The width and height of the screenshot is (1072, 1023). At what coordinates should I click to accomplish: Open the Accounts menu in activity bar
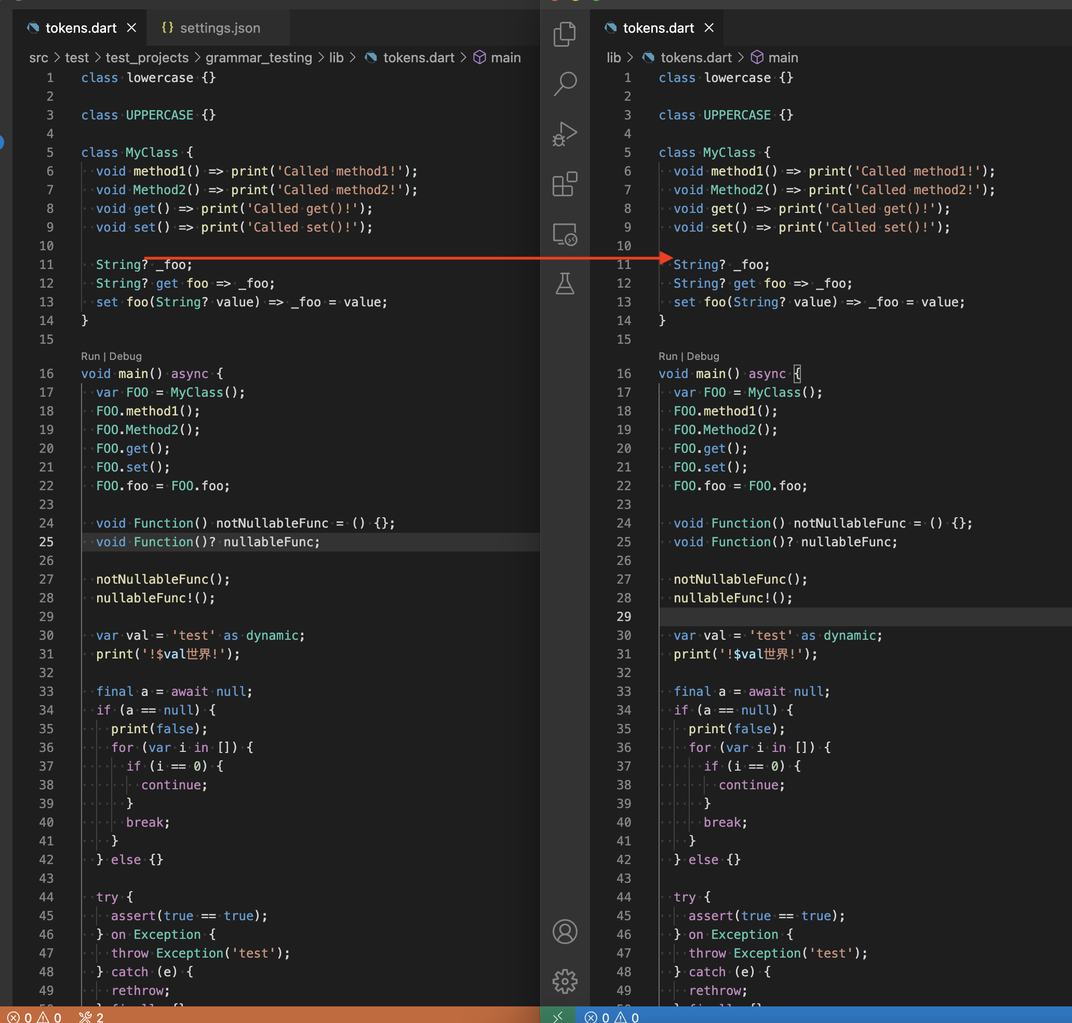coord(566,933)
